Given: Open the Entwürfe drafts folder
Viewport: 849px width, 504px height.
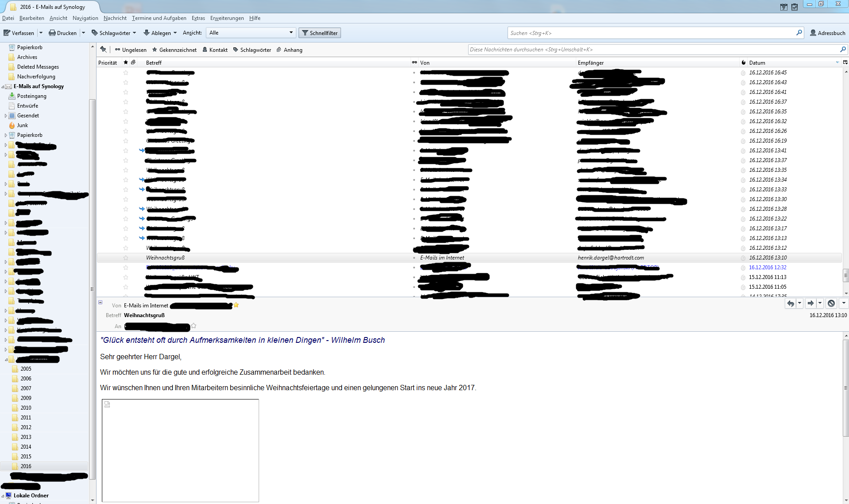Looking at the screenshot, I should tap(27, 106).
